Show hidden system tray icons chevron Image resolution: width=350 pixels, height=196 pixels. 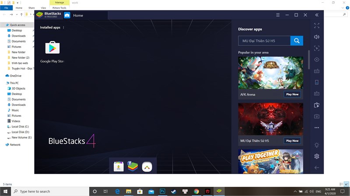[x=295, y=191]
